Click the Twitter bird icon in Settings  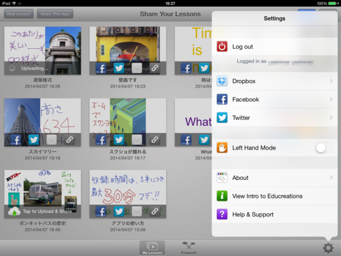222,118
